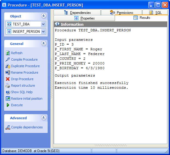Open the SQL tab

155,12
